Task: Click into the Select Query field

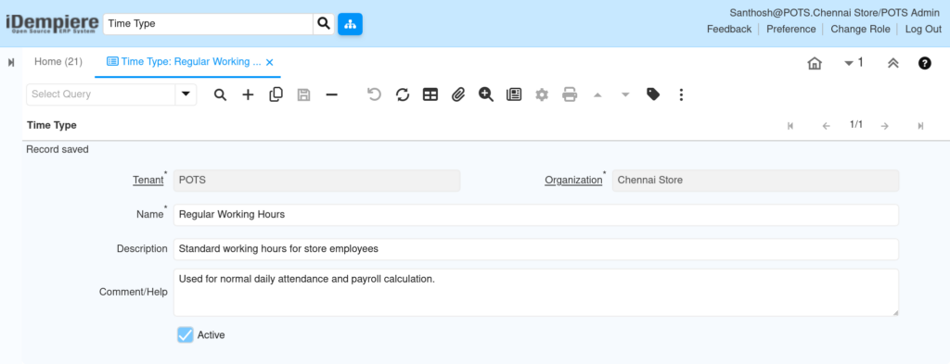Action: click(101, 94)
